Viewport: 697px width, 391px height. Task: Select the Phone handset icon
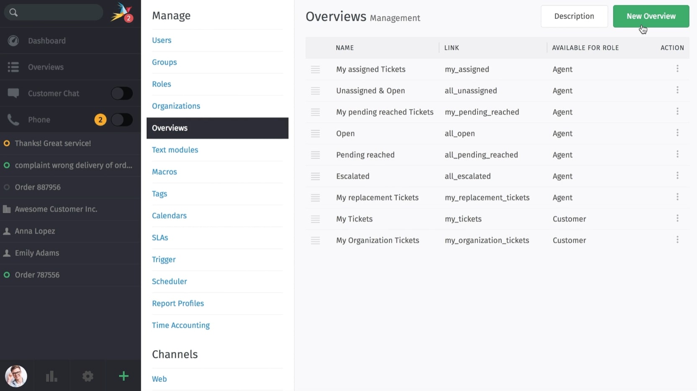(x=13, y=120)
